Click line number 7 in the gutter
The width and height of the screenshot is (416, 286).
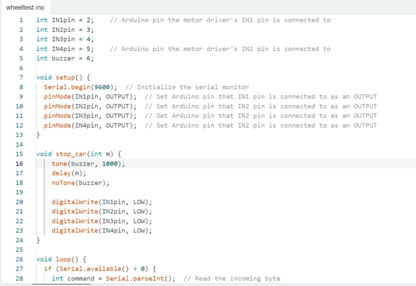(21, 77)
